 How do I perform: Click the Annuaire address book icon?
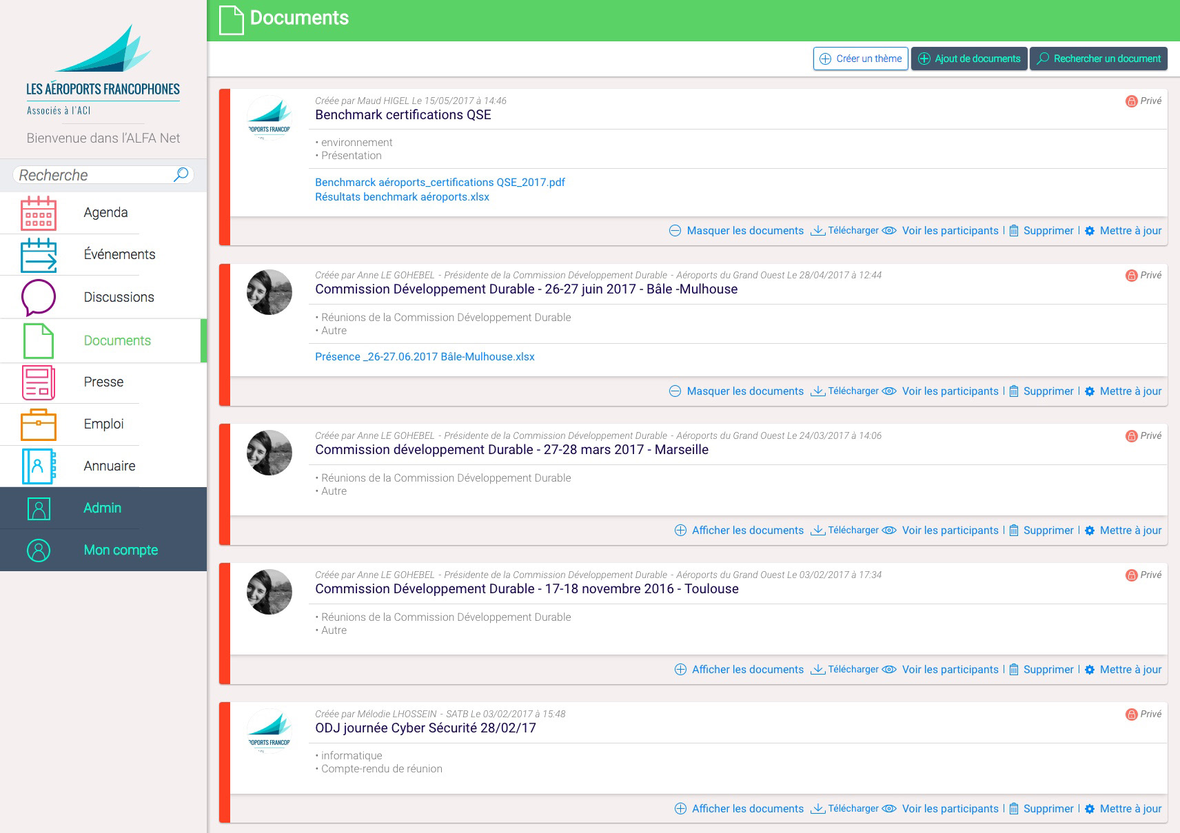(x=39, y=466)
